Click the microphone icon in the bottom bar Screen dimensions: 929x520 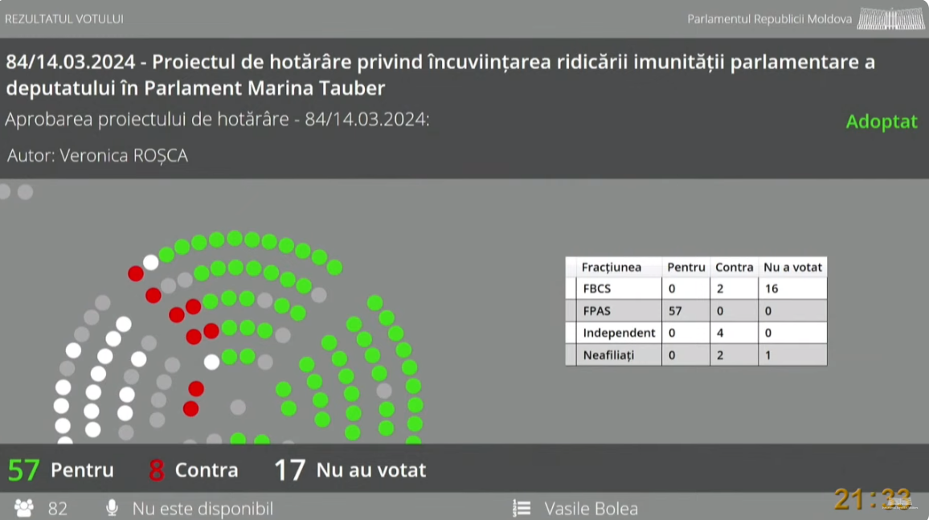(112, 508)
